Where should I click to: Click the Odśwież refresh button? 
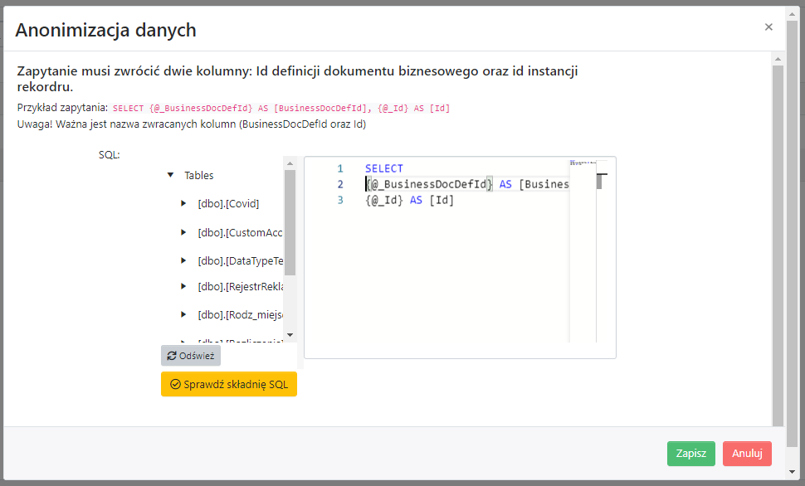point(191,356)
